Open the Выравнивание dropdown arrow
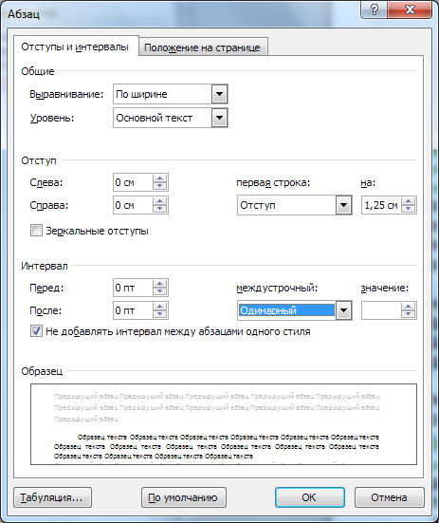 [x=220, y=94]
